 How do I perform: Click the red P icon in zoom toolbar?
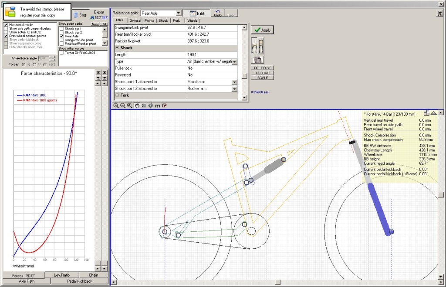pos(164,106)
